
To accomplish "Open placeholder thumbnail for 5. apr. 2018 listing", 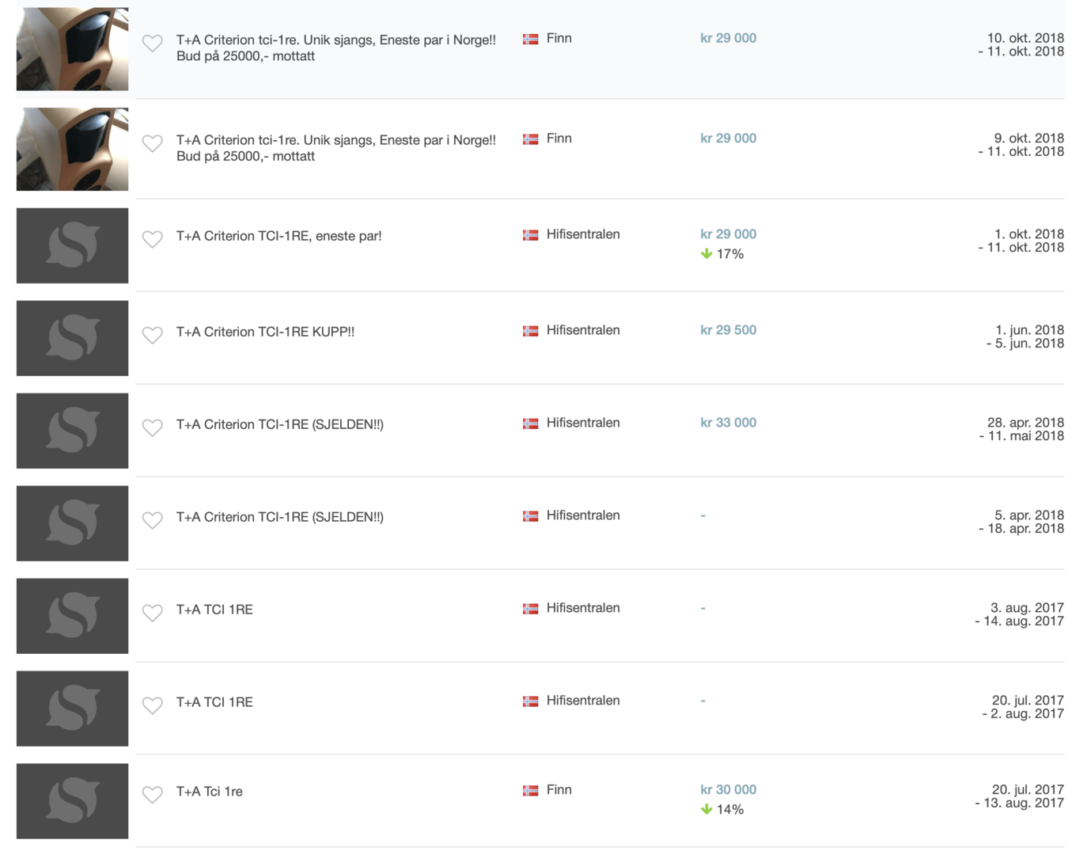I will 72,523.
